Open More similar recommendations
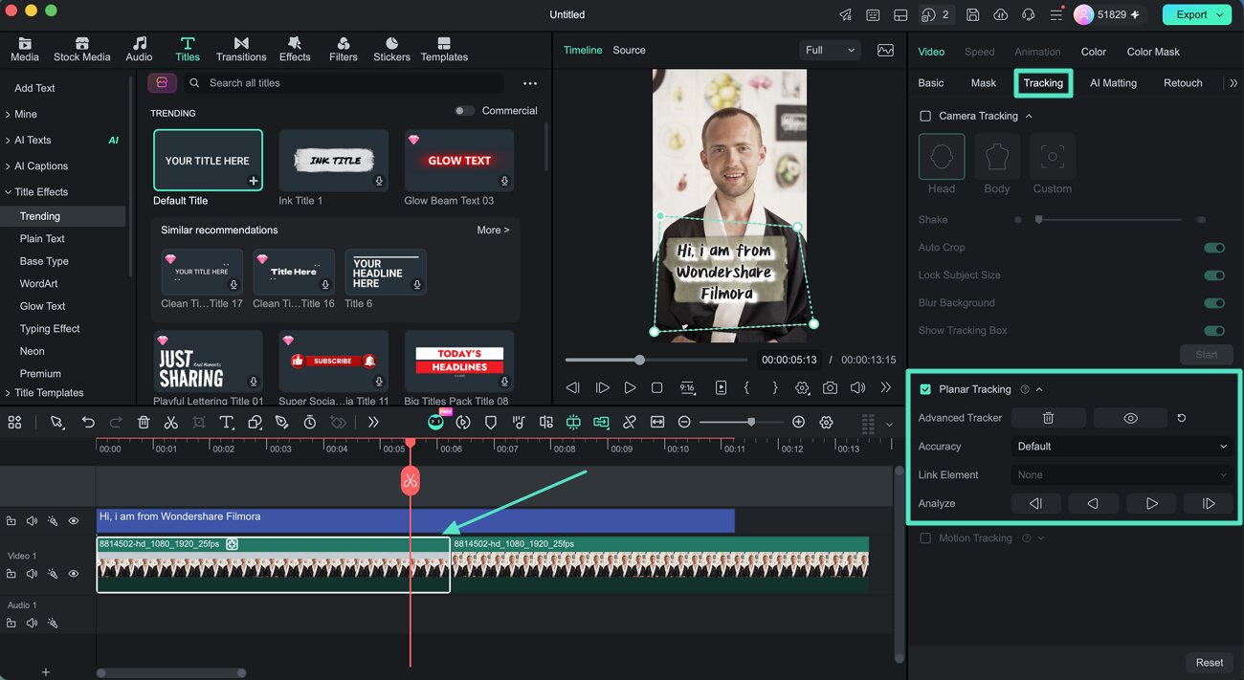The width and height of the screenshot is (1244, 680). point(493,230)
